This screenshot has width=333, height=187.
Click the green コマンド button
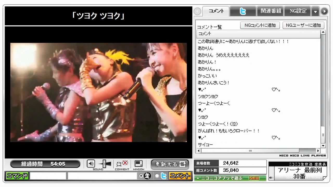tap(17, 176)
